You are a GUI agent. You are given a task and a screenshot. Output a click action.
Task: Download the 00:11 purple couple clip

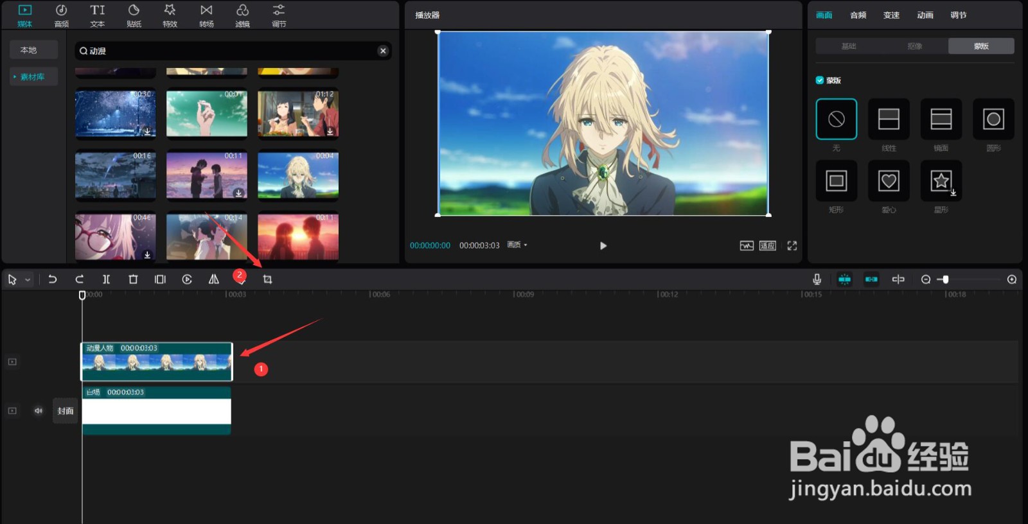pyautogui.click(x=238, y=193)
